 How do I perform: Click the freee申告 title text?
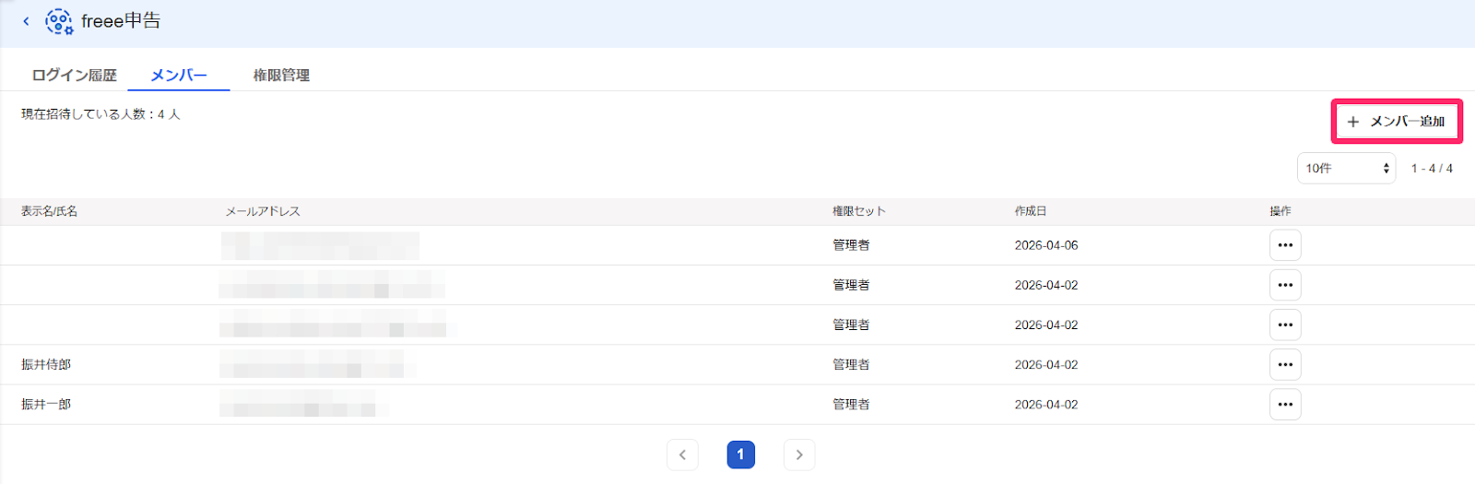pyautogui.click(x=121, y=21)
